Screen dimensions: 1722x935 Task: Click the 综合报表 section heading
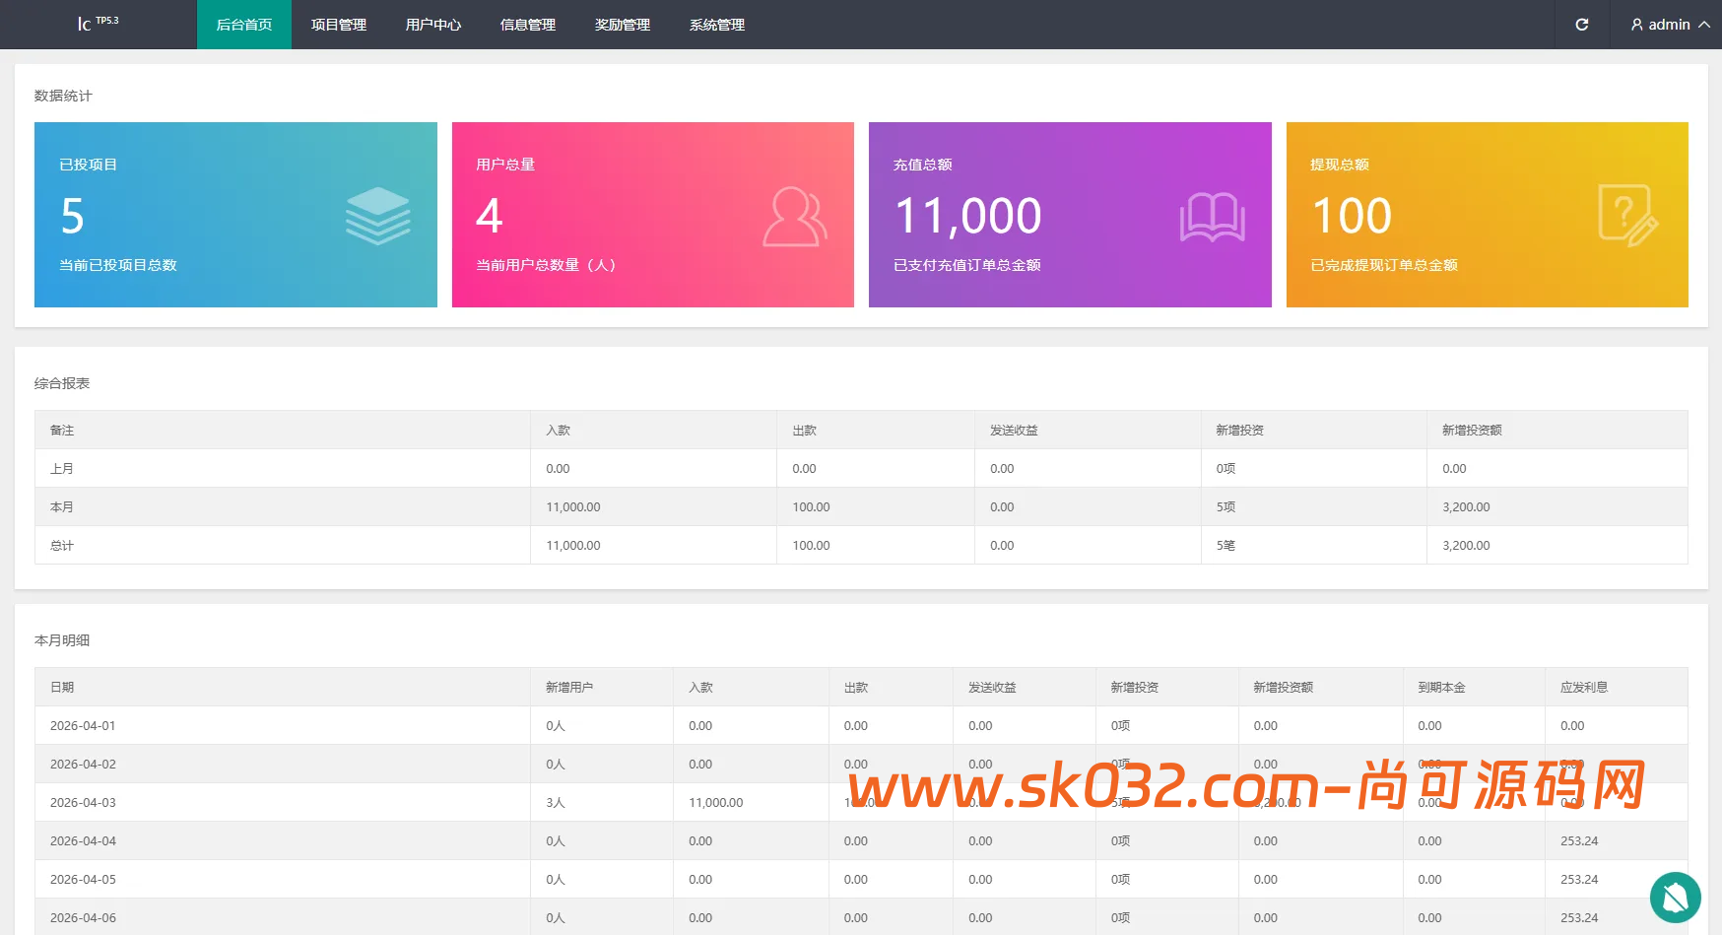(62, 383)
